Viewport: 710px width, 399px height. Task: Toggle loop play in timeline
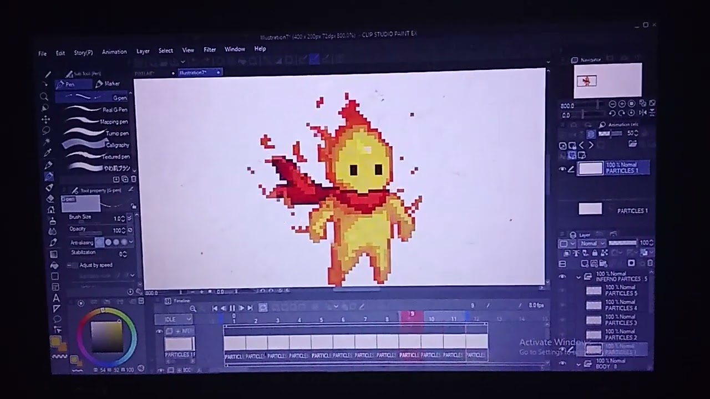263,308
